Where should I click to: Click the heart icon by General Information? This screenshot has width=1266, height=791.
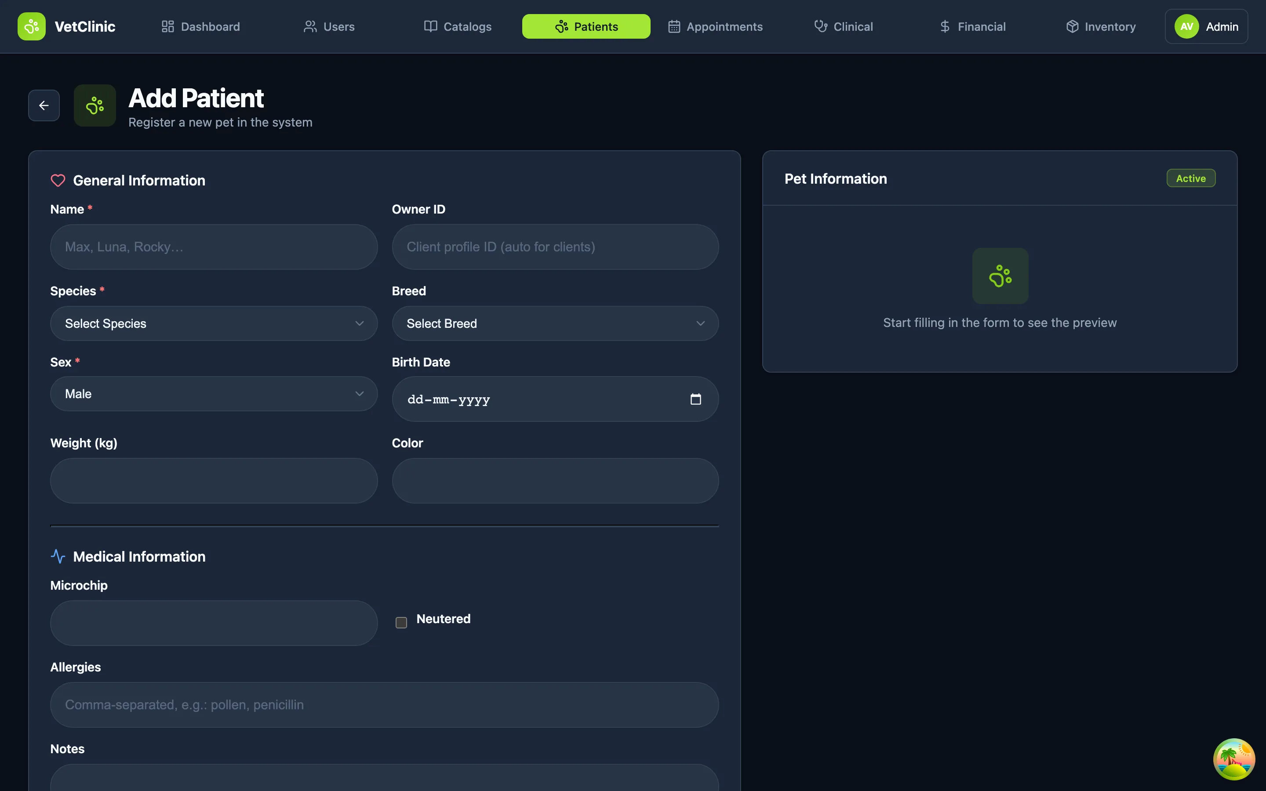[58, 181]
